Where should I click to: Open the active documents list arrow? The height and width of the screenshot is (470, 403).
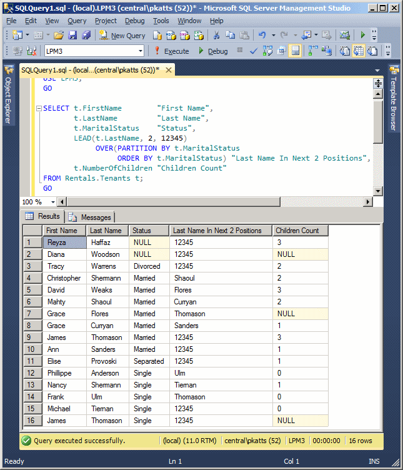click(377, 71)
